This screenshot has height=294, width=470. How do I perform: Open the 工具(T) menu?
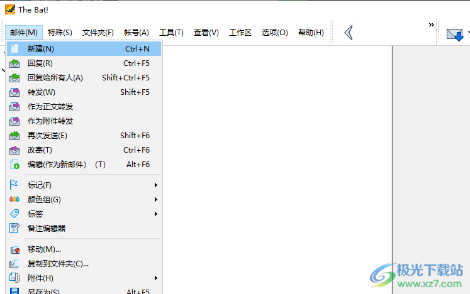[x=171, y=33]
